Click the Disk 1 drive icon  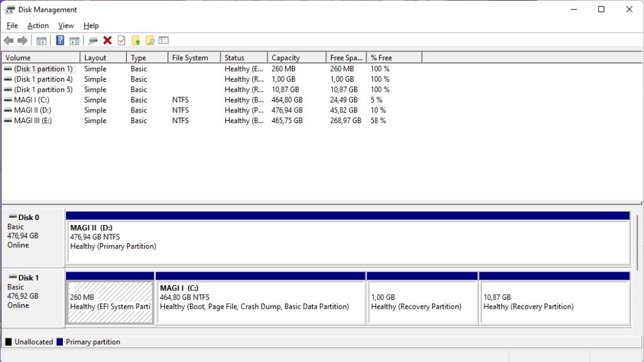13,277
